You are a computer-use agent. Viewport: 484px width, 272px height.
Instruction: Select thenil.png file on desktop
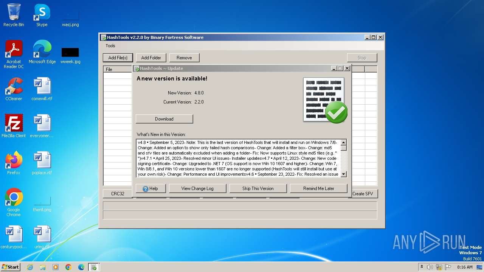[42, 203]
